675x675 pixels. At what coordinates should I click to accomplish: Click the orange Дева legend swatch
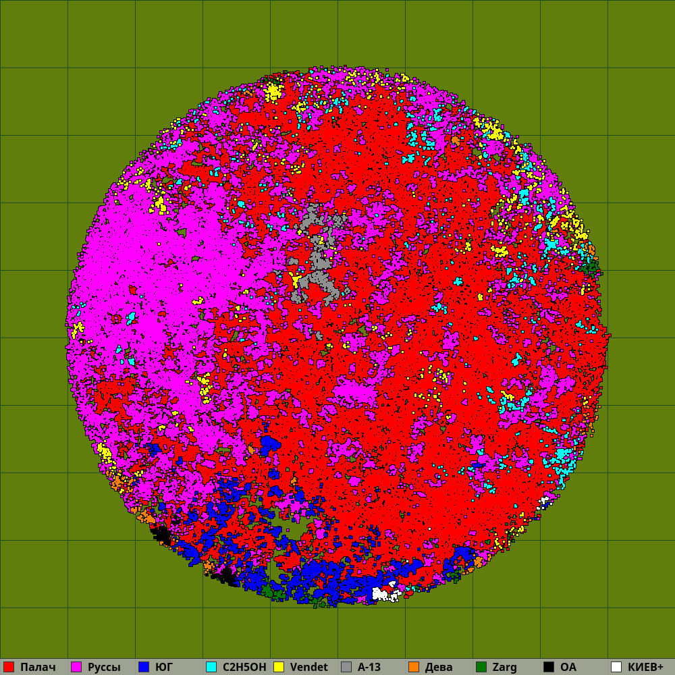click(x=414, y=667)
